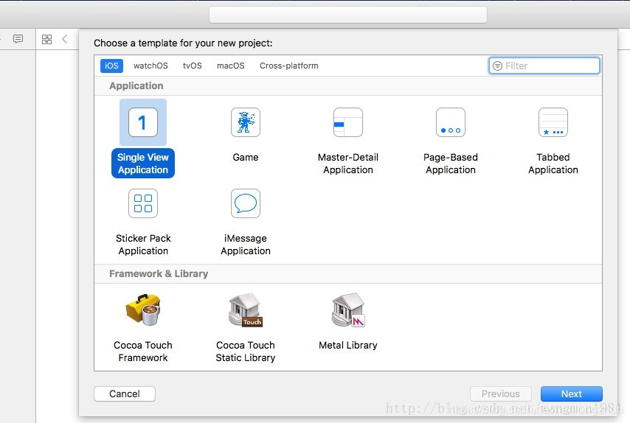Click the 'Single View Application' label

(143, 164)
